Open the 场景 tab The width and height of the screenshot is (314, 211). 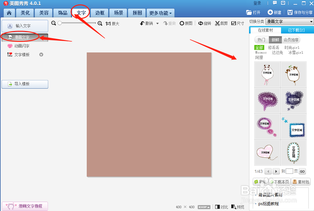click(118, 13)
